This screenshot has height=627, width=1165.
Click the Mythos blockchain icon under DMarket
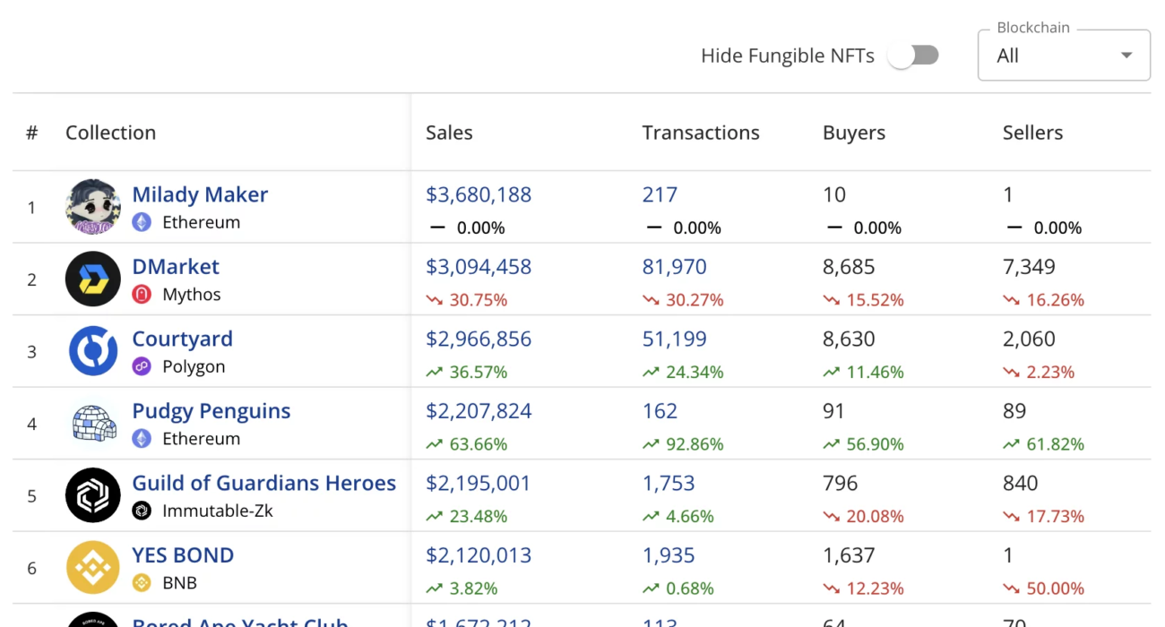point(142,294)
